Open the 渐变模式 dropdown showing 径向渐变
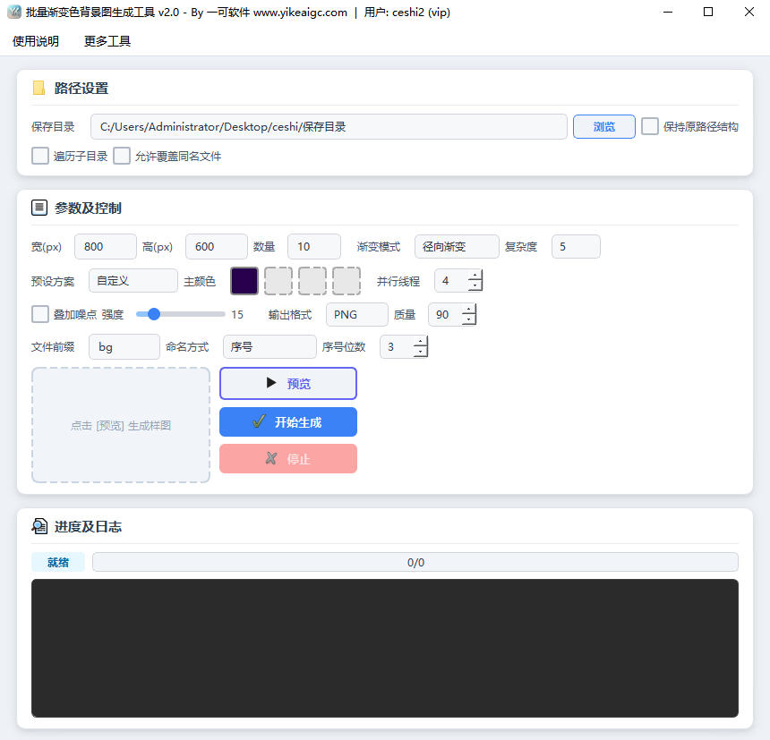770x740 pixels. 457,246
